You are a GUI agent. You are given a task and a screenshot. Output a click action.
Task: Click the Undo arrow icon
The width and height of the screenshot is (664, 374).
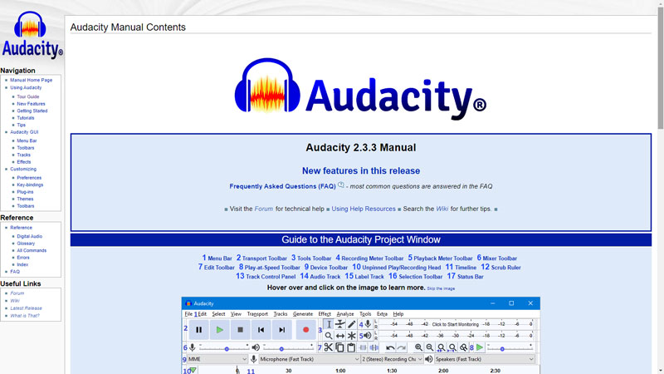coord(390,347)
